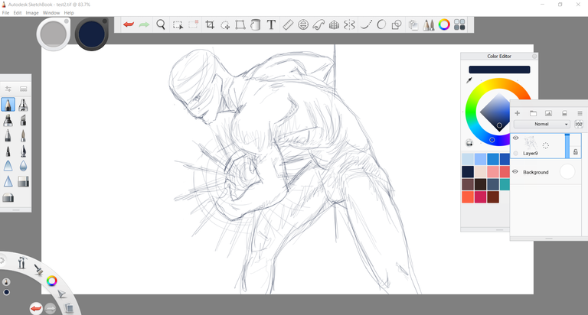
Task: Hide the Background layer eye icon
Action: tap(515, 172)
